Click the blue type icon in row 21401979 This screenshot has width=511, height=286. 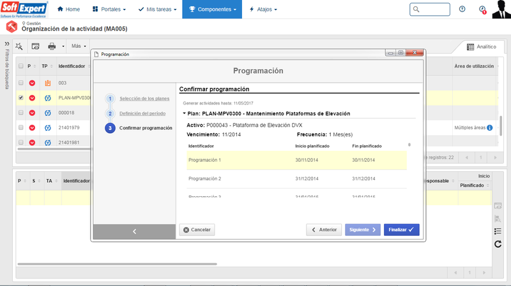point(48,128)
